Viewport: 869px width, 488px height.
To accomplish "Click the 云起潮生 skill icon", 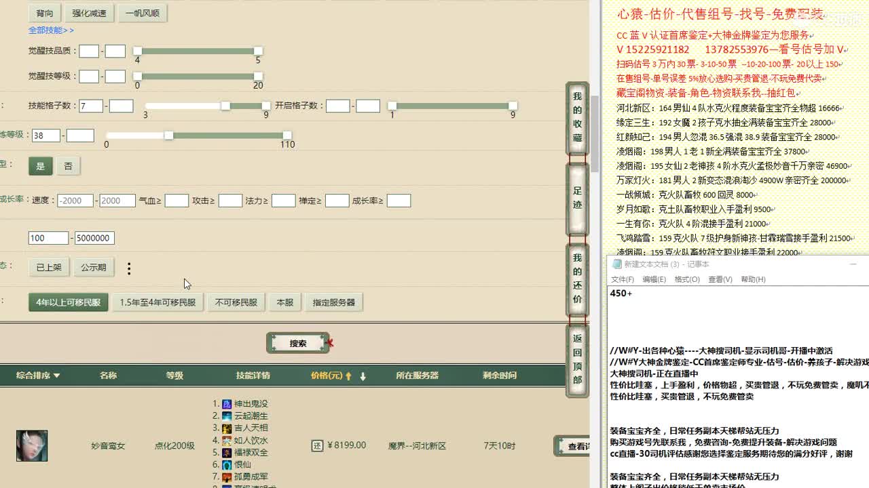I will pos(227,416).
